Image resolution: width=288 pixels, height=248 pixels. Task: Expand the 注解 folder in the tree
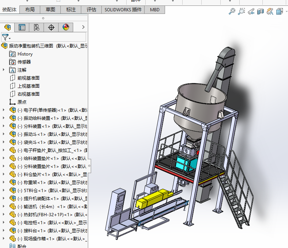(x=4, y=70)
